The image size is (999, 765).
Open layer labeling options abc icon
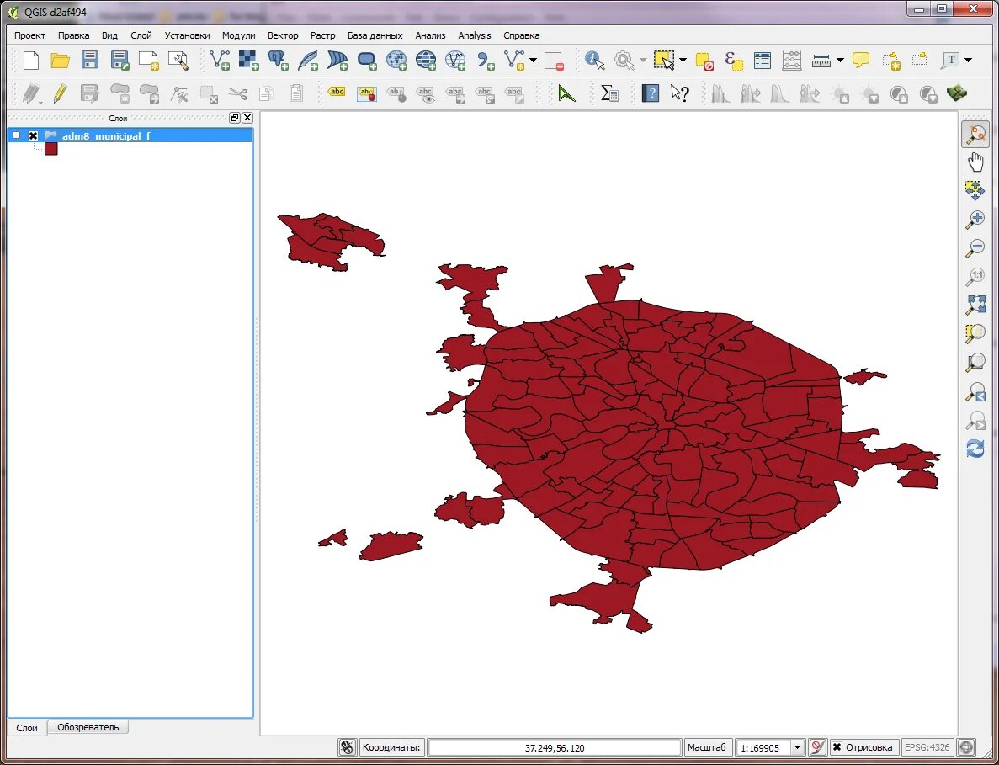[337, 93]
